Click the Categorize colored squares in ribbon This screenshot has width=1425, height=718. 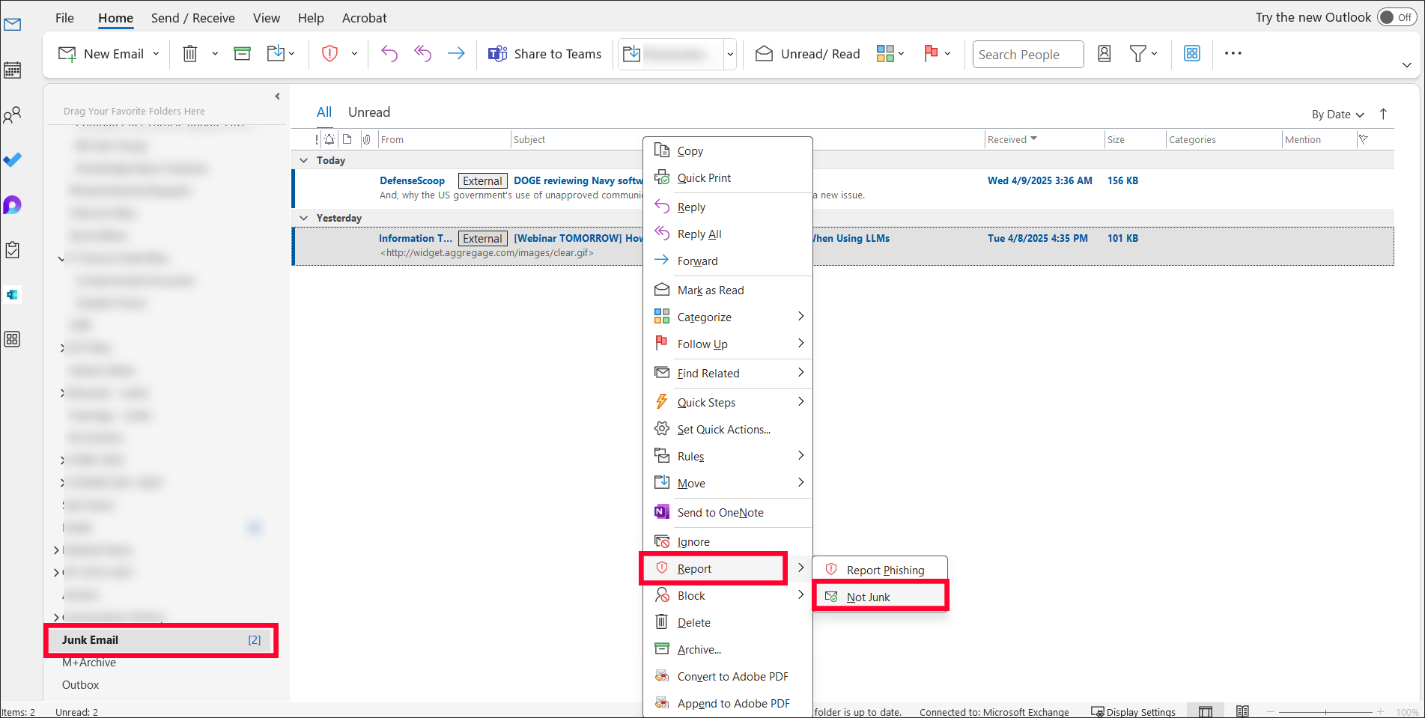pyautogui.click(x=885, y=54)
